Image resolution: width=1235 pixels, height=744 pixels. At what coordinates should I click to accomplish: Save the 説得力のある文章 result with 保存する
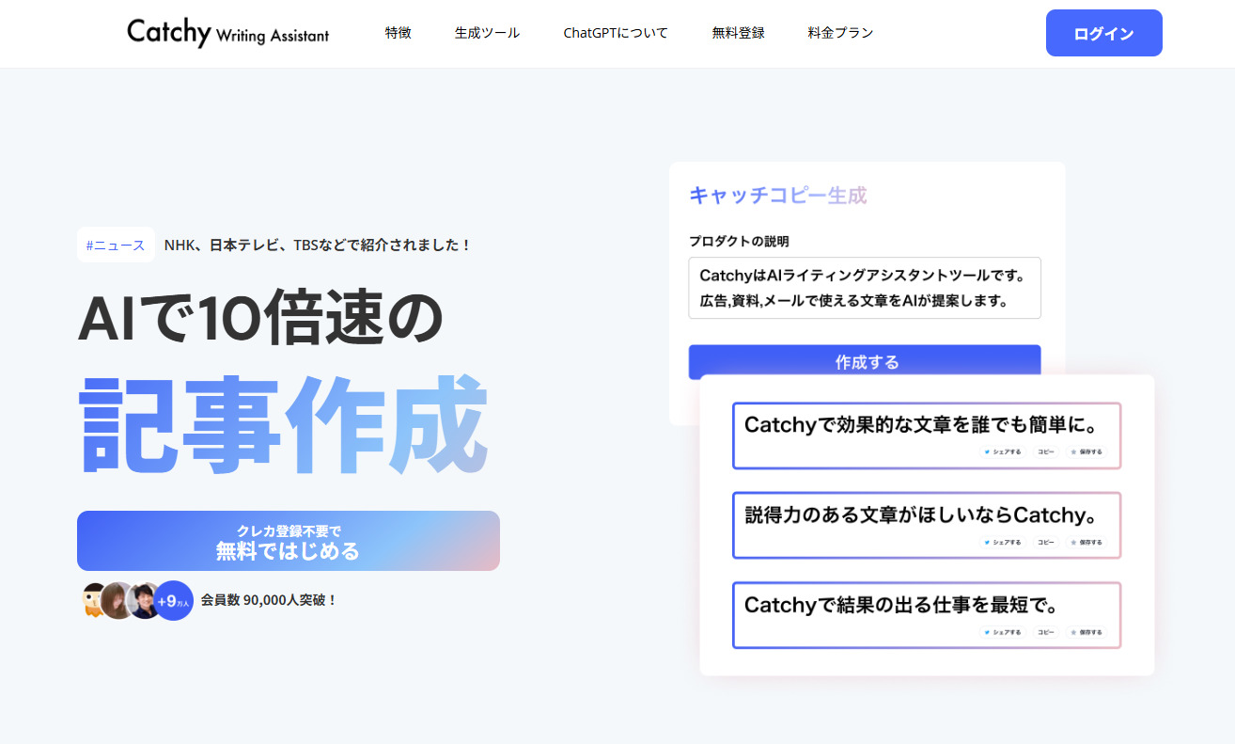pos(1086,542)
